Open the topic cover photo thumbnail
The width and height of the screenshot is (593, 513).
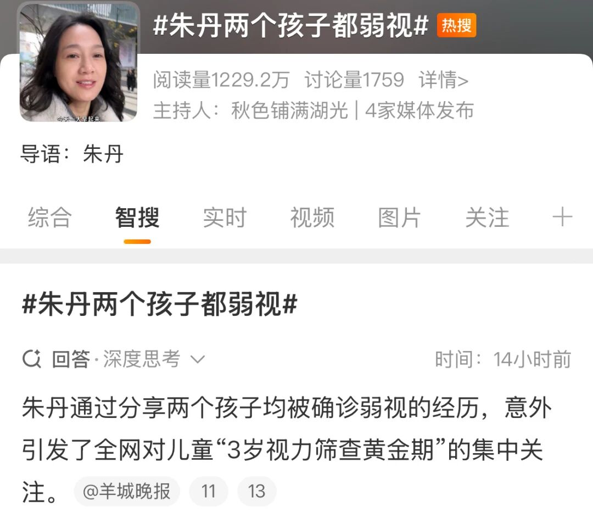coord(79,63)
